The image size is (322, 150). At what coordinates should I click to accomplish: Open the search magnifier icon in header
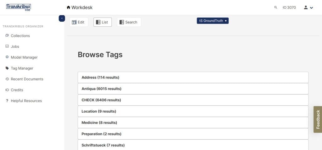click(276, 8)
